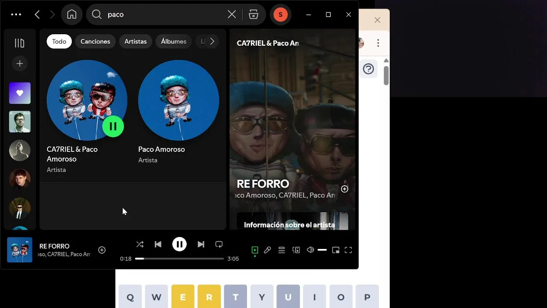The image size is (547, 308).
Task: Open RE FORRO title in side panel
Action: click(x=263, y=184)
